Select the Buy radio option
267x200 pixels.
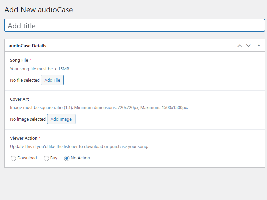point(46,158)
